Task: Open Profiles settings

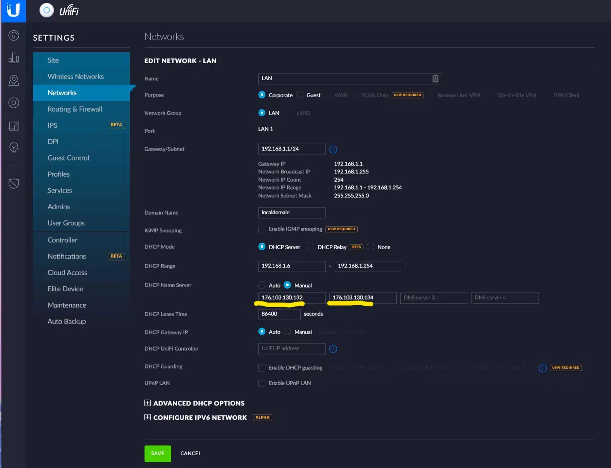Action: 81,174
